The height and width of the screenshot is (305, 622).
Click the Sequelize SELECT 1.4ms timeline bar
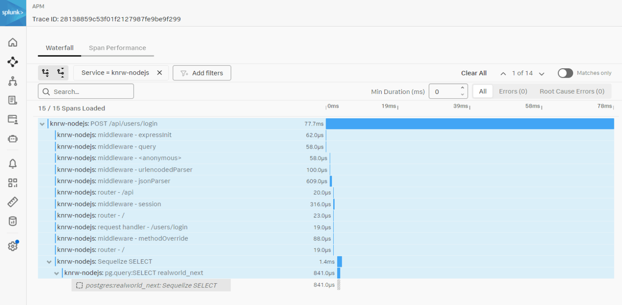coord(339,262)
